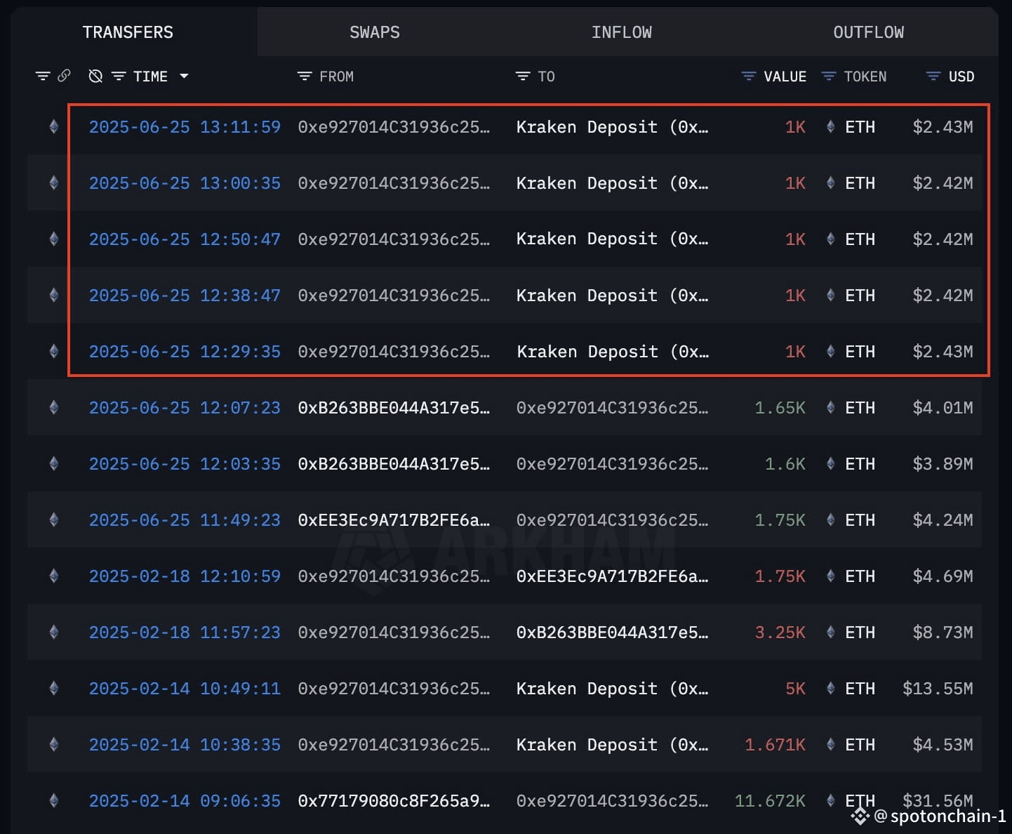Open the transaction dated 2025-02-14 09:06:35
The image size is (1012, 834).
[x=185, y=801]
